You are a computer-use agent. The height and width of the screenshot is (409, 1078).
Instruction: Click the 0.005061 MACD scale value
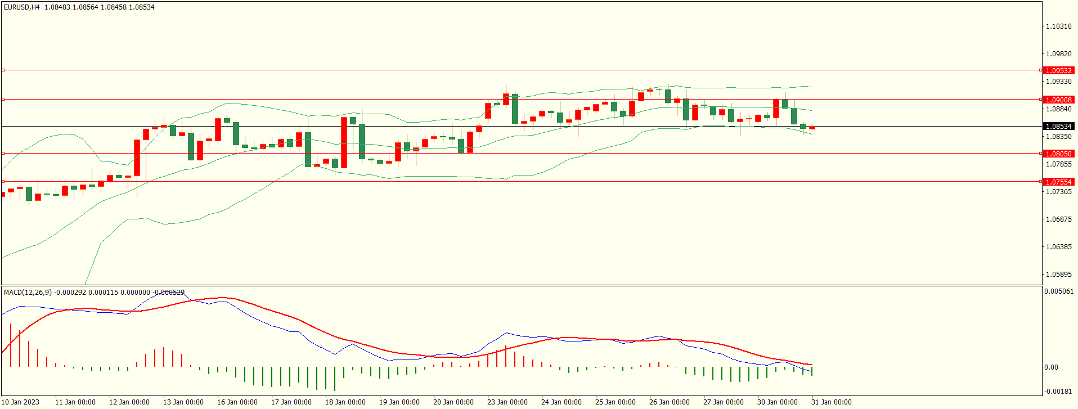coord(1058,291)
